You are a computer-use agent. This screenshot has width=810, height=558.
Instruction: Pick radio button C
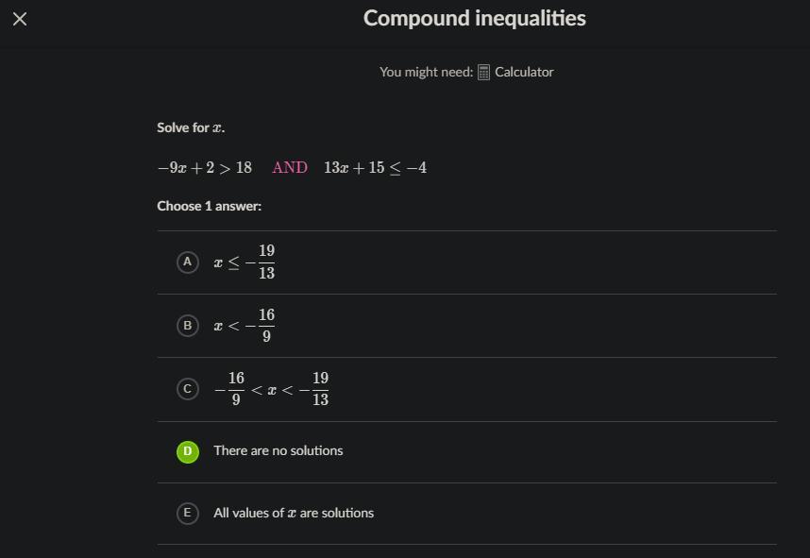click(x=187, y=389)
